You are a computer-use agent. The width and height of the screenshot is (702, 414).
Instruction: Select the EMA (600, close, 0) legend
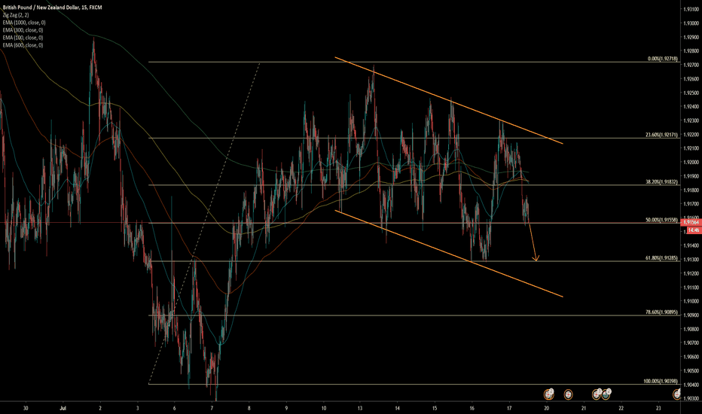[x=23, y=45]
